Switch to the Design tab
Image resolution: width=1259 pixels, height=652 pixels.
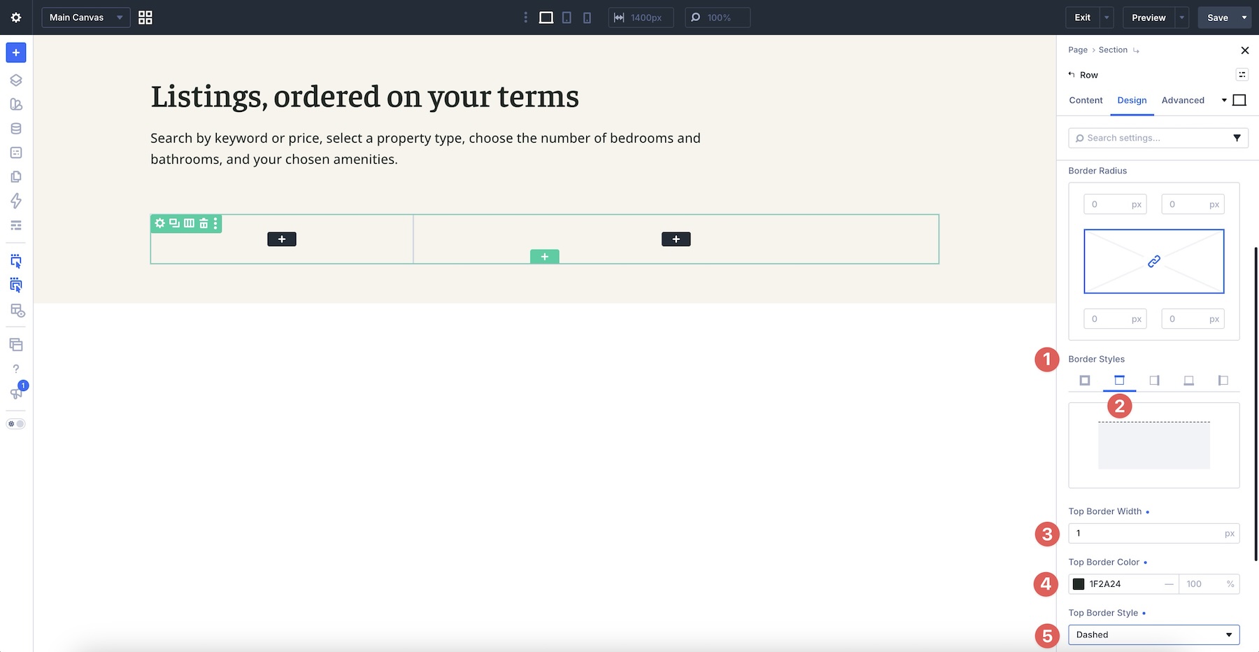pyautogui.click(x=1132, y=100)
